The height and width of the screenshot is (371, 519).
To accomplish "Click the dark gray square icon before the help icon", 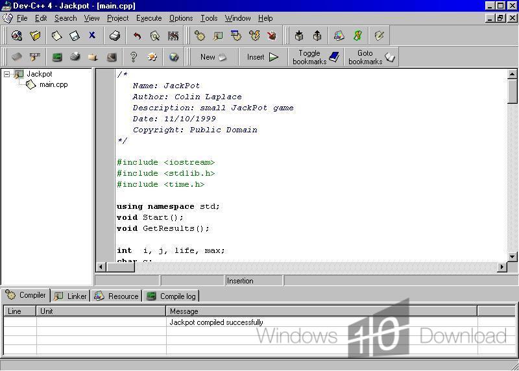I will tap(112, 57).
